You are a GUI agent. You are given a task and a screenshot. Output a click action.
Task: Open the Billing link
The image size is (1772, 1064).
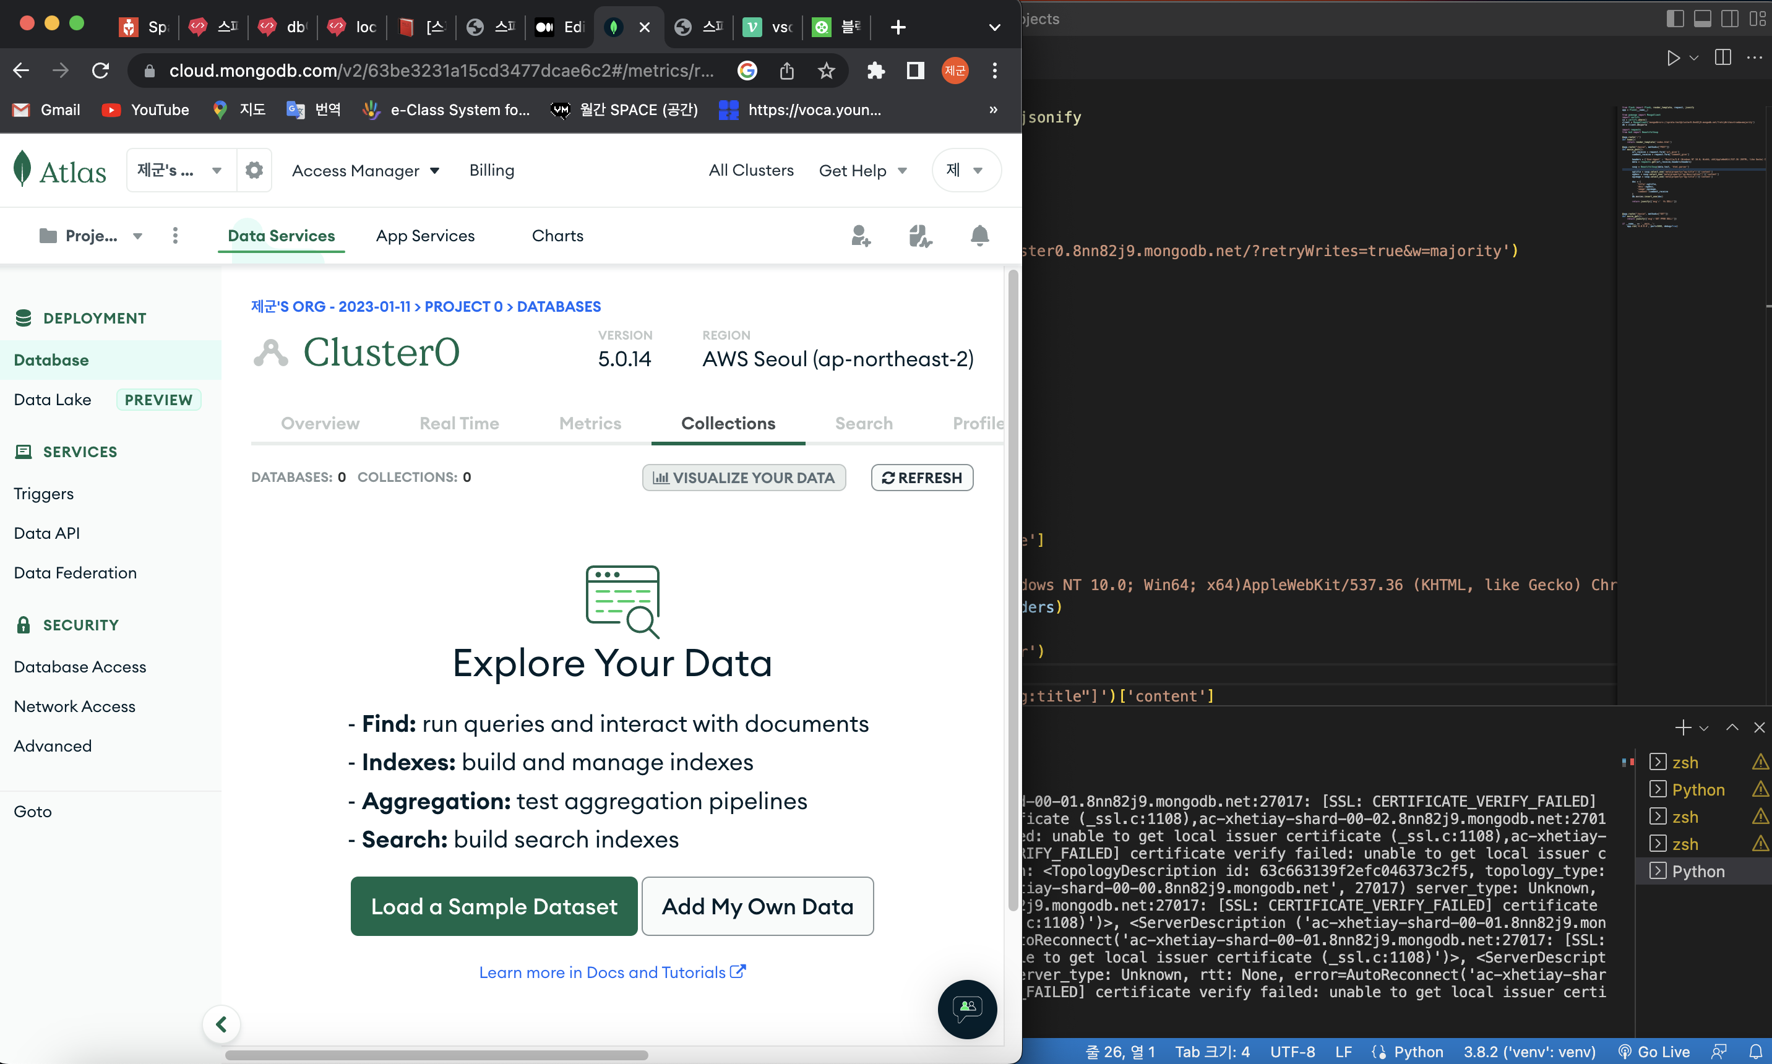coord(492,171)
